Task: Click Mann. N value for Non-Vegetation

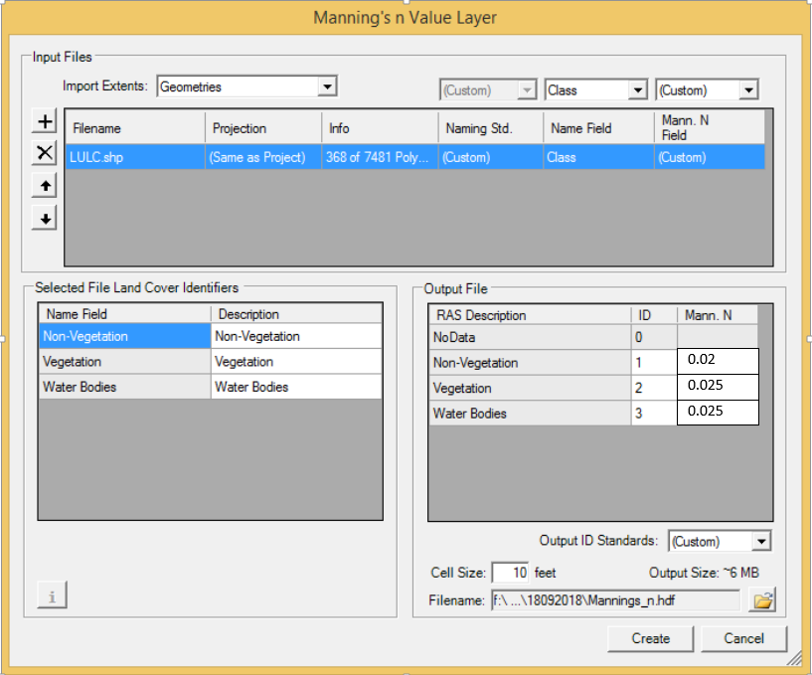Action: pyautogui.click(x=717, y=361)
